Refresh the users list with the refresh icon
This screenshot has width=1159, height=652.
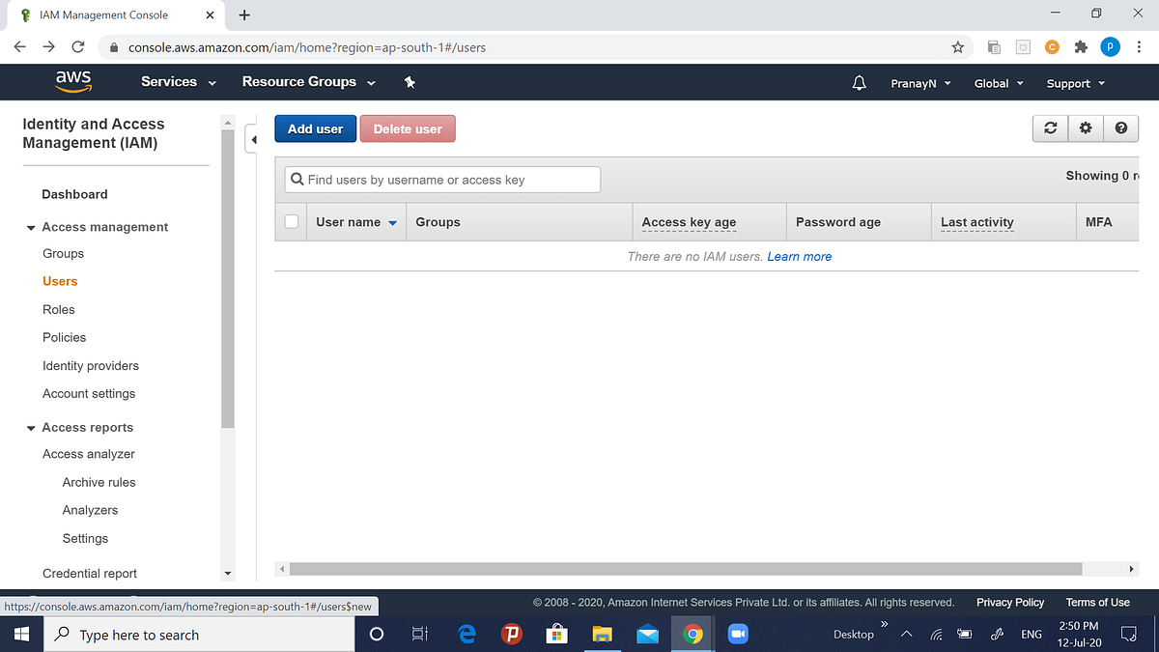[1050, 128]
